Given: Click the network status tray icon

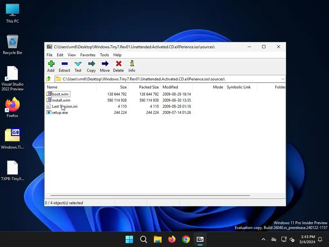Looking at the screenshot, I should [x=284, y=239].
